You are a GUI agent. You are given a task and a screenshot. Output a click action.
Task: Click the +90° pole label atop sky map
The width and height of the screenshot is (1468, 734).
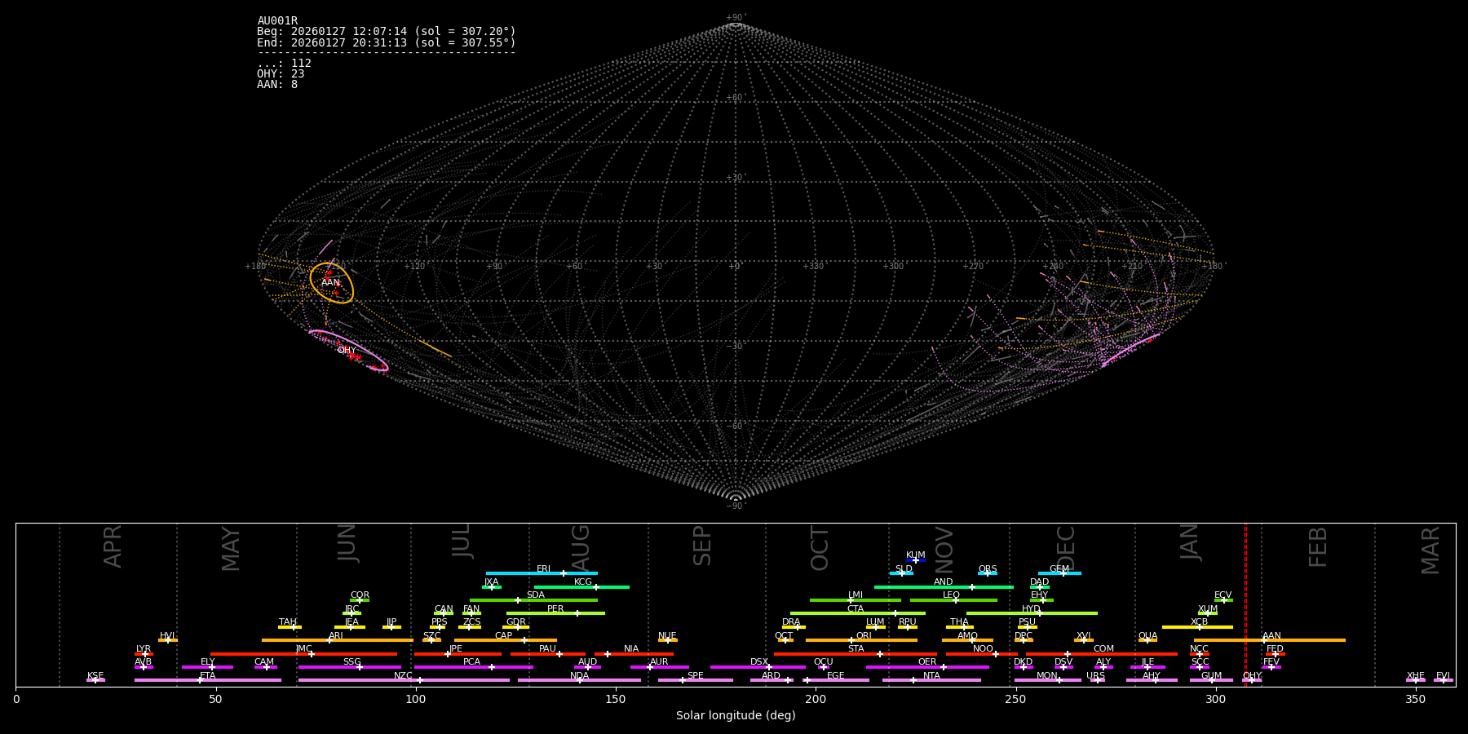(x=736, y=18)
